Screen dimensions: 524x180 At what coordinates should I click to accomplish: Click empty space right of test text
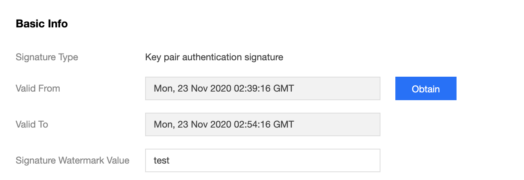(x=275, y=160)
